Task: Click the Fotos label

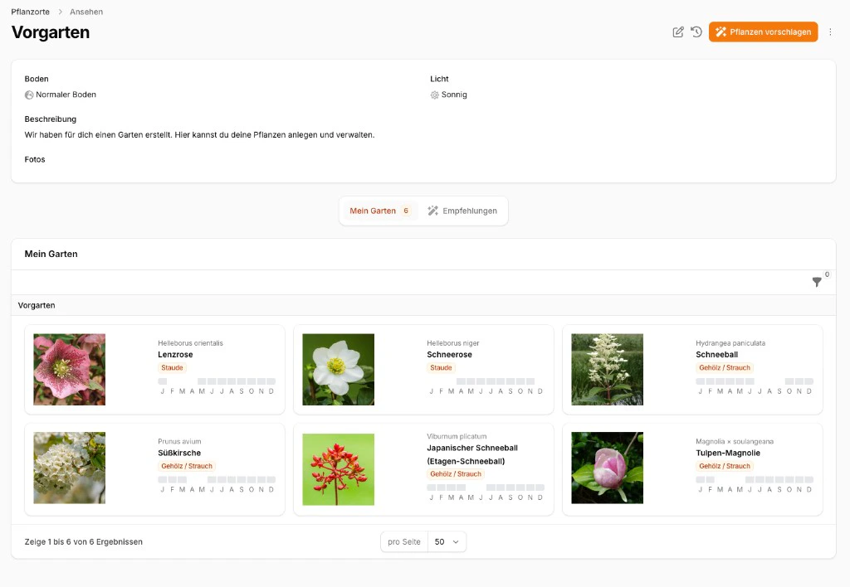Action: pyautogui.click(x=35, y=160)
